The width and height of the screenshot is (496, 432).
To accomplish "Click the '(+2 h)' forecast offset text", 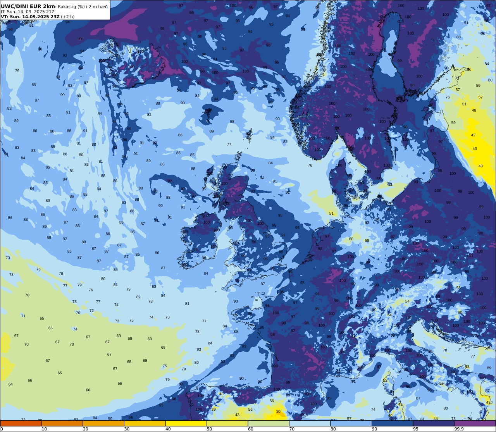I will pyautogui.click(x=68, y=17).
